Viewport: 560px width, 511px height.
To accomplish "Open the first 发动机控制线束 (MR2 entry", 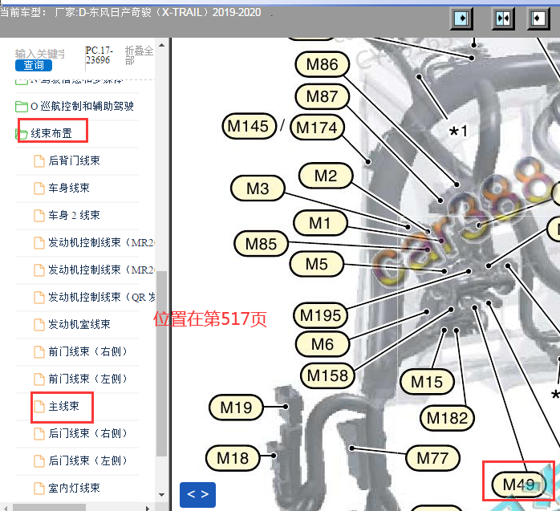I will [x=101, y=242].
